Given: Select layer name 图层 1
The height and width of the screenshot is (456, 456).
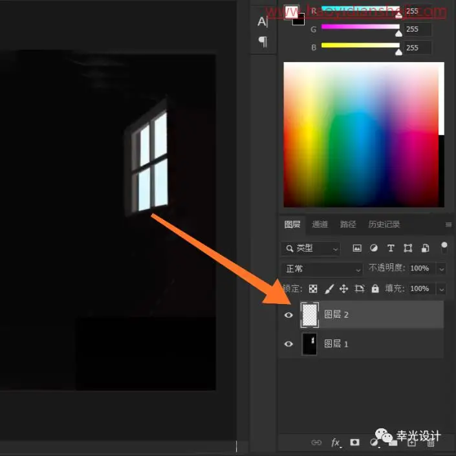Looking at the screenshot, I should (336, 344).
